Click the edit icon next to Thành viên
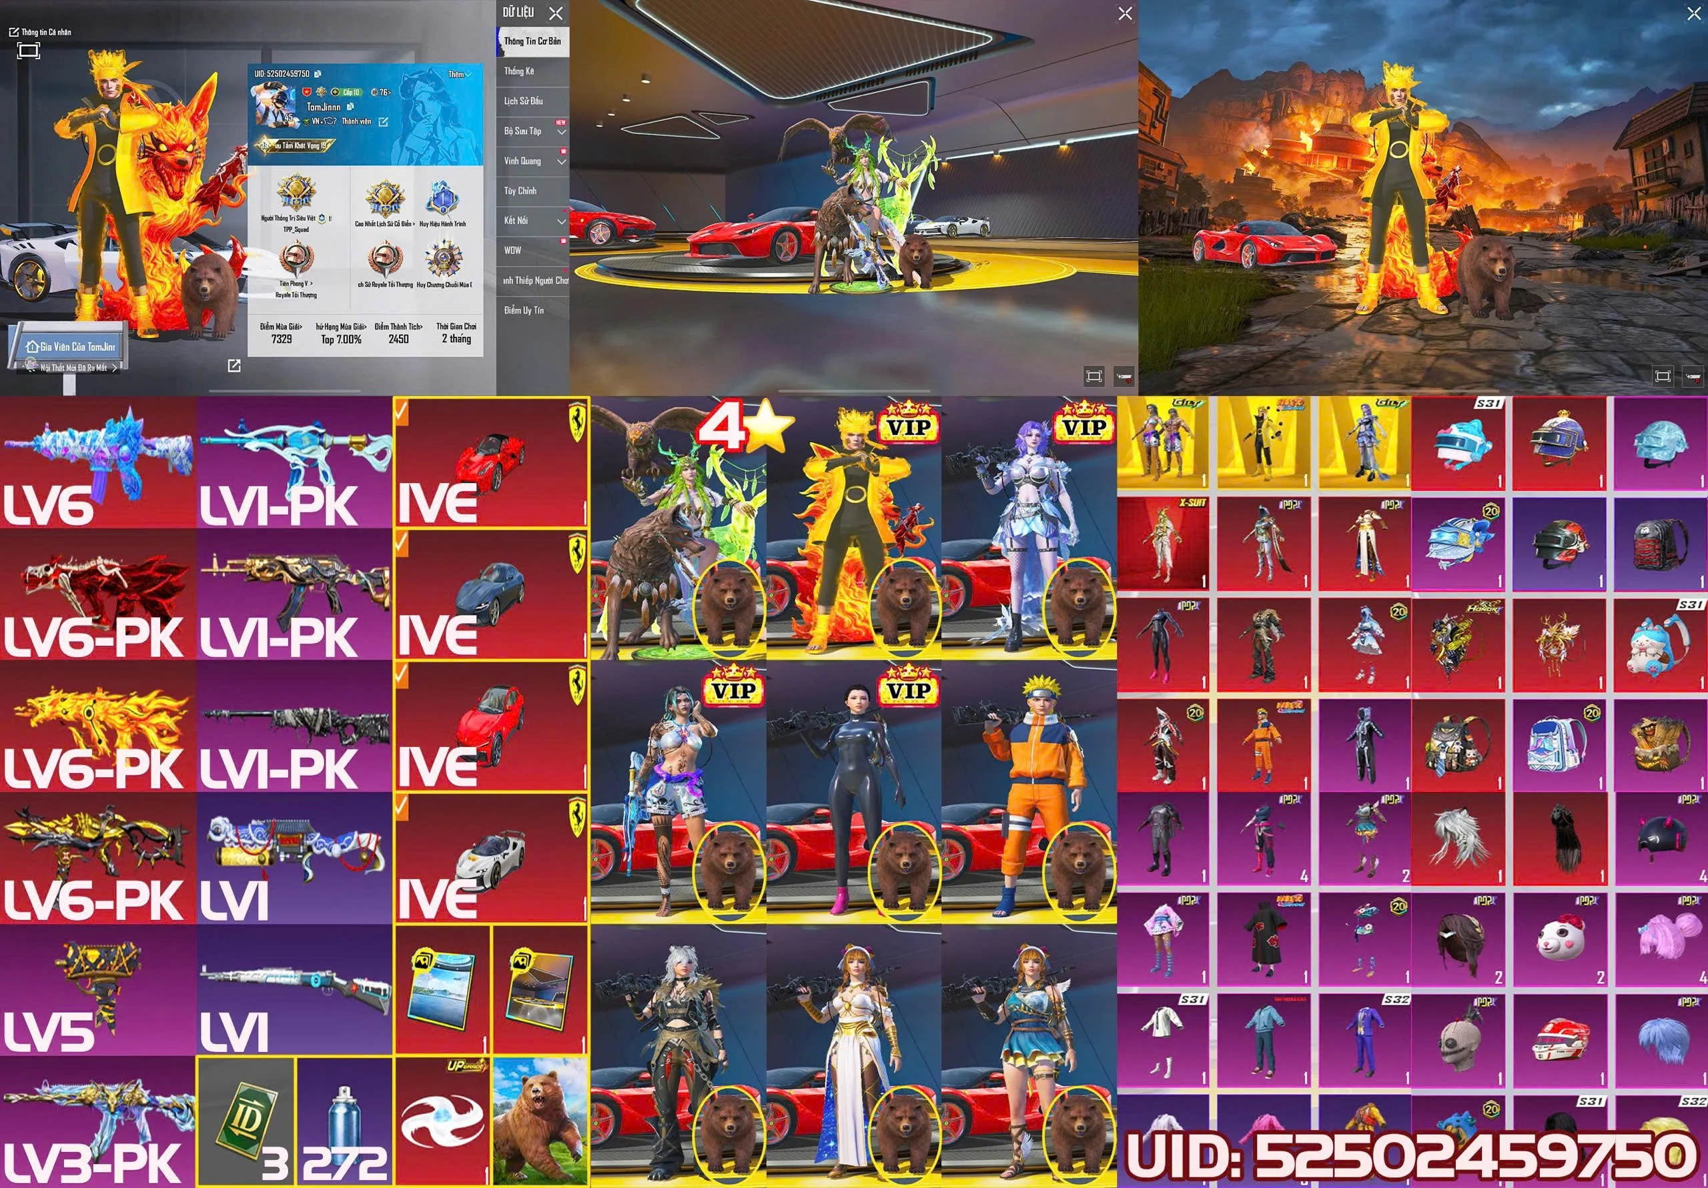 click(x=383, y=121)
